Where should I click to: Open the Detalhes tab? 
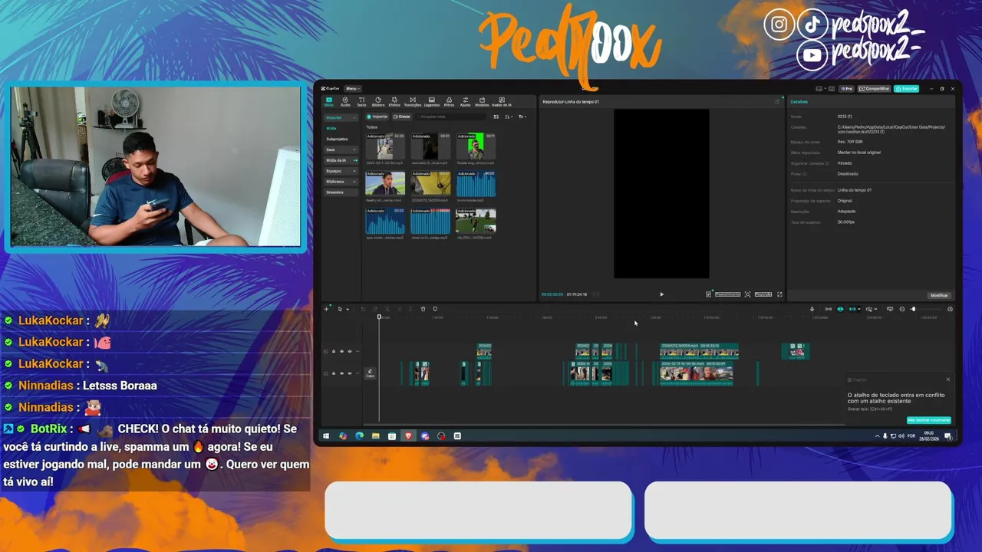click(799, 101)
